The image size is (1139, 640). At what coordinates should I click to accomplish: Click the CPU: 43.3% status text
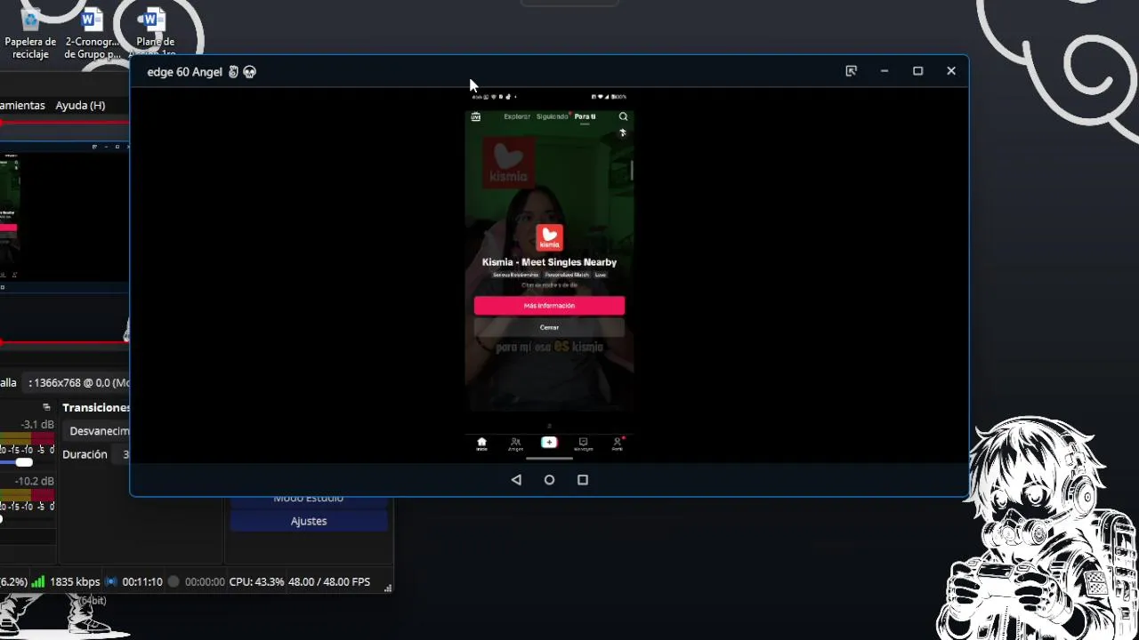(256, 582)
